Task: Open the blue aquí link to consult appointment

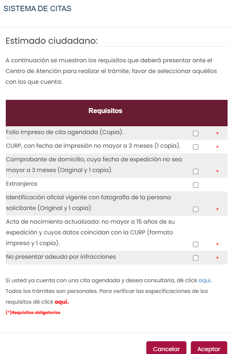Action: 204,281
